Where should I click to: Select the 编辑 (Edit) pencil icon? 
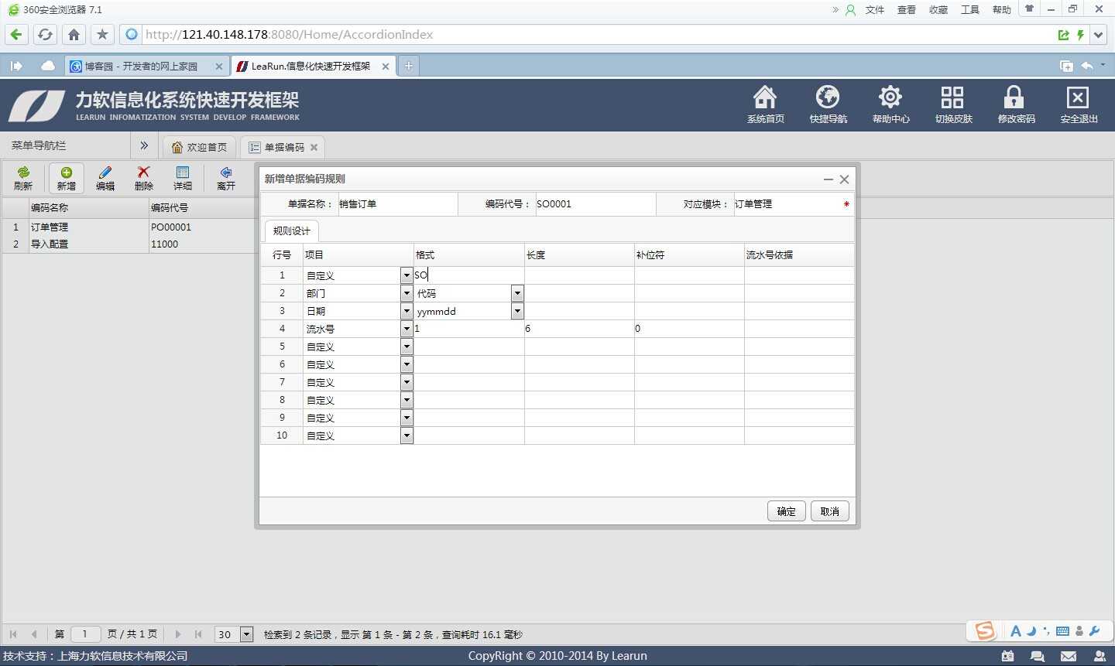pyautogui.click(x=105, y=178)
